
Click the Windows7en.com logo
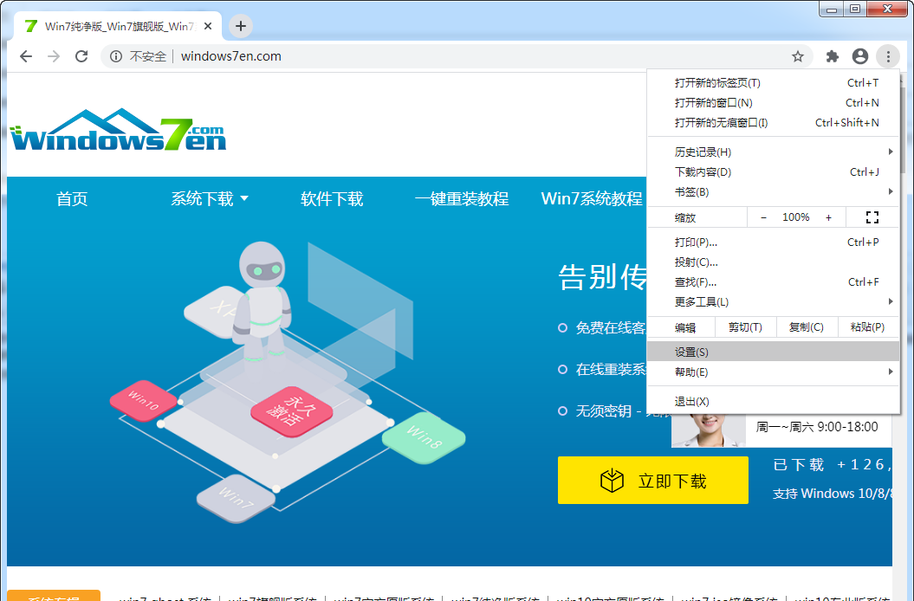click(x=119, y=129)
